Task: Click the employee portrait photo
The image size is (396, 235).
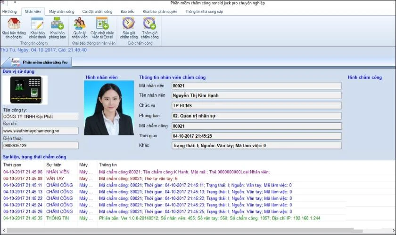Action: click(109, 108)
